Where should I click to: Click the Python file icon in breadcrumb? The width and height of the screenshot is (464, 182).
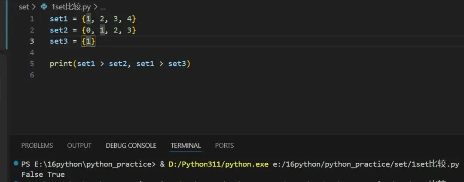44,7
